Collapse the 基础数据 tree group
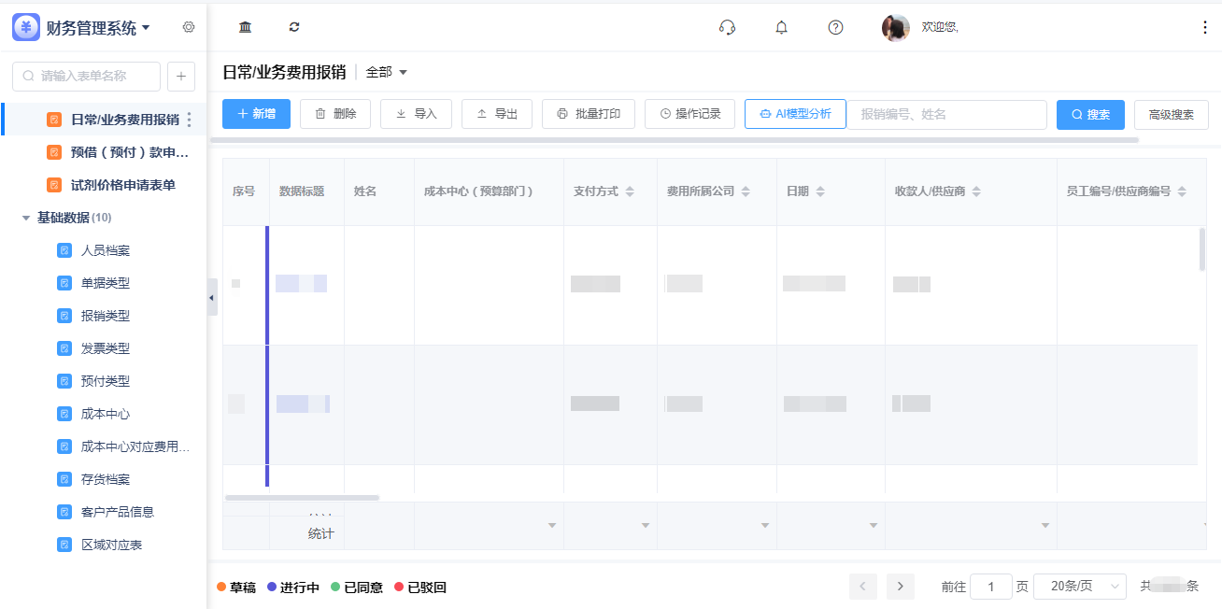The height and width of the screenshot is (609, 1222). coord(26,218)
